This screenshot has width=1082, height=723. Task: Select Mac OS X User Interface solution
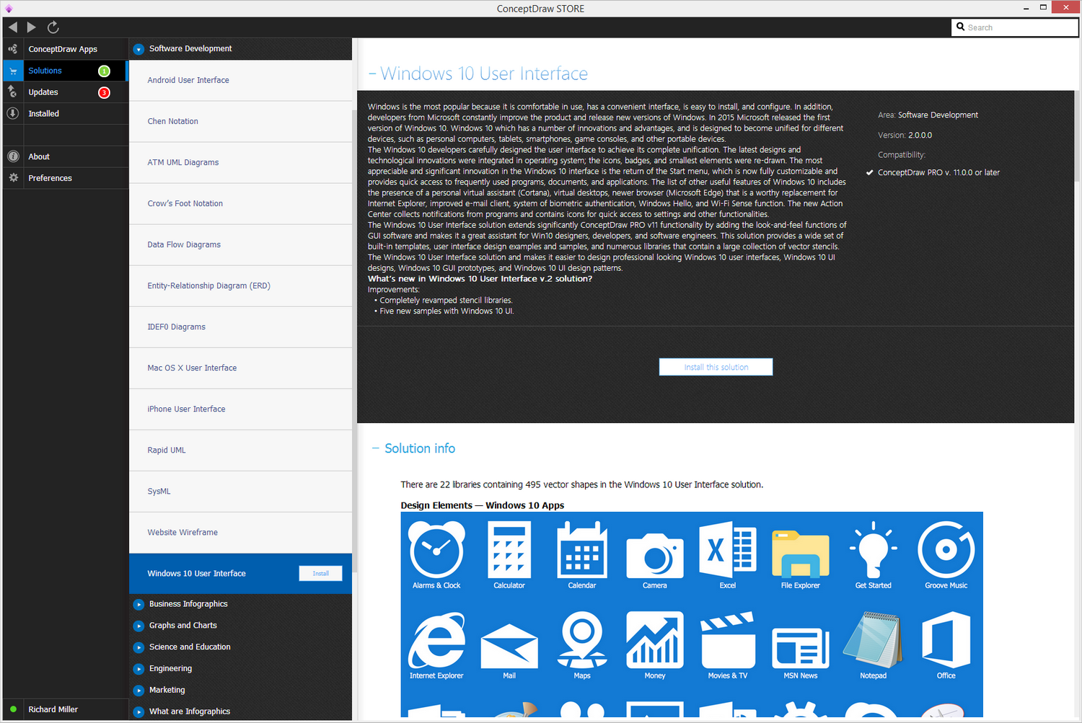point(240,368)
